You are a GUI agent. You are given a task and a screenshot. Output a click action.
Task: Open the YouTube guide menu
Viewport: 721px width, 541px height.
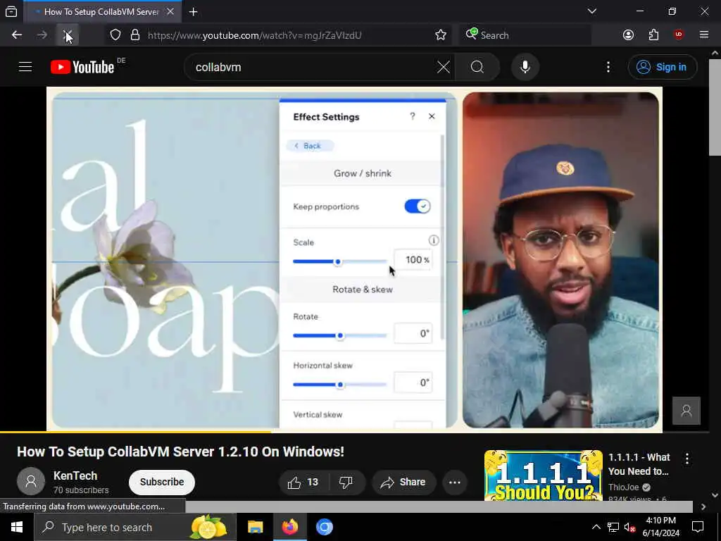pos(25,67)
